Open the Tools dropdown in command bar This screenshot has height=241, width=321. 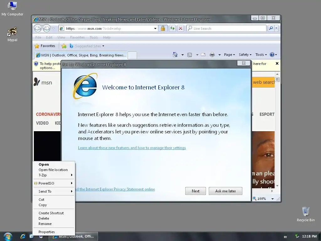261,55
